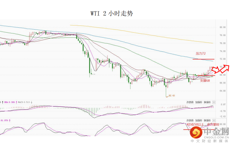Select the DEA:0.309 readout
This screenshot has height=146, width=233.
click(10, 102)
